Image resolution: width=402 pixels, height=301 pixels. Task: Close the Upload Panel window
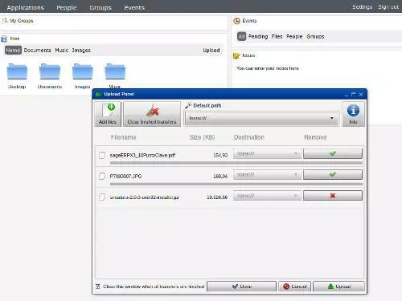tap(361, 95)
